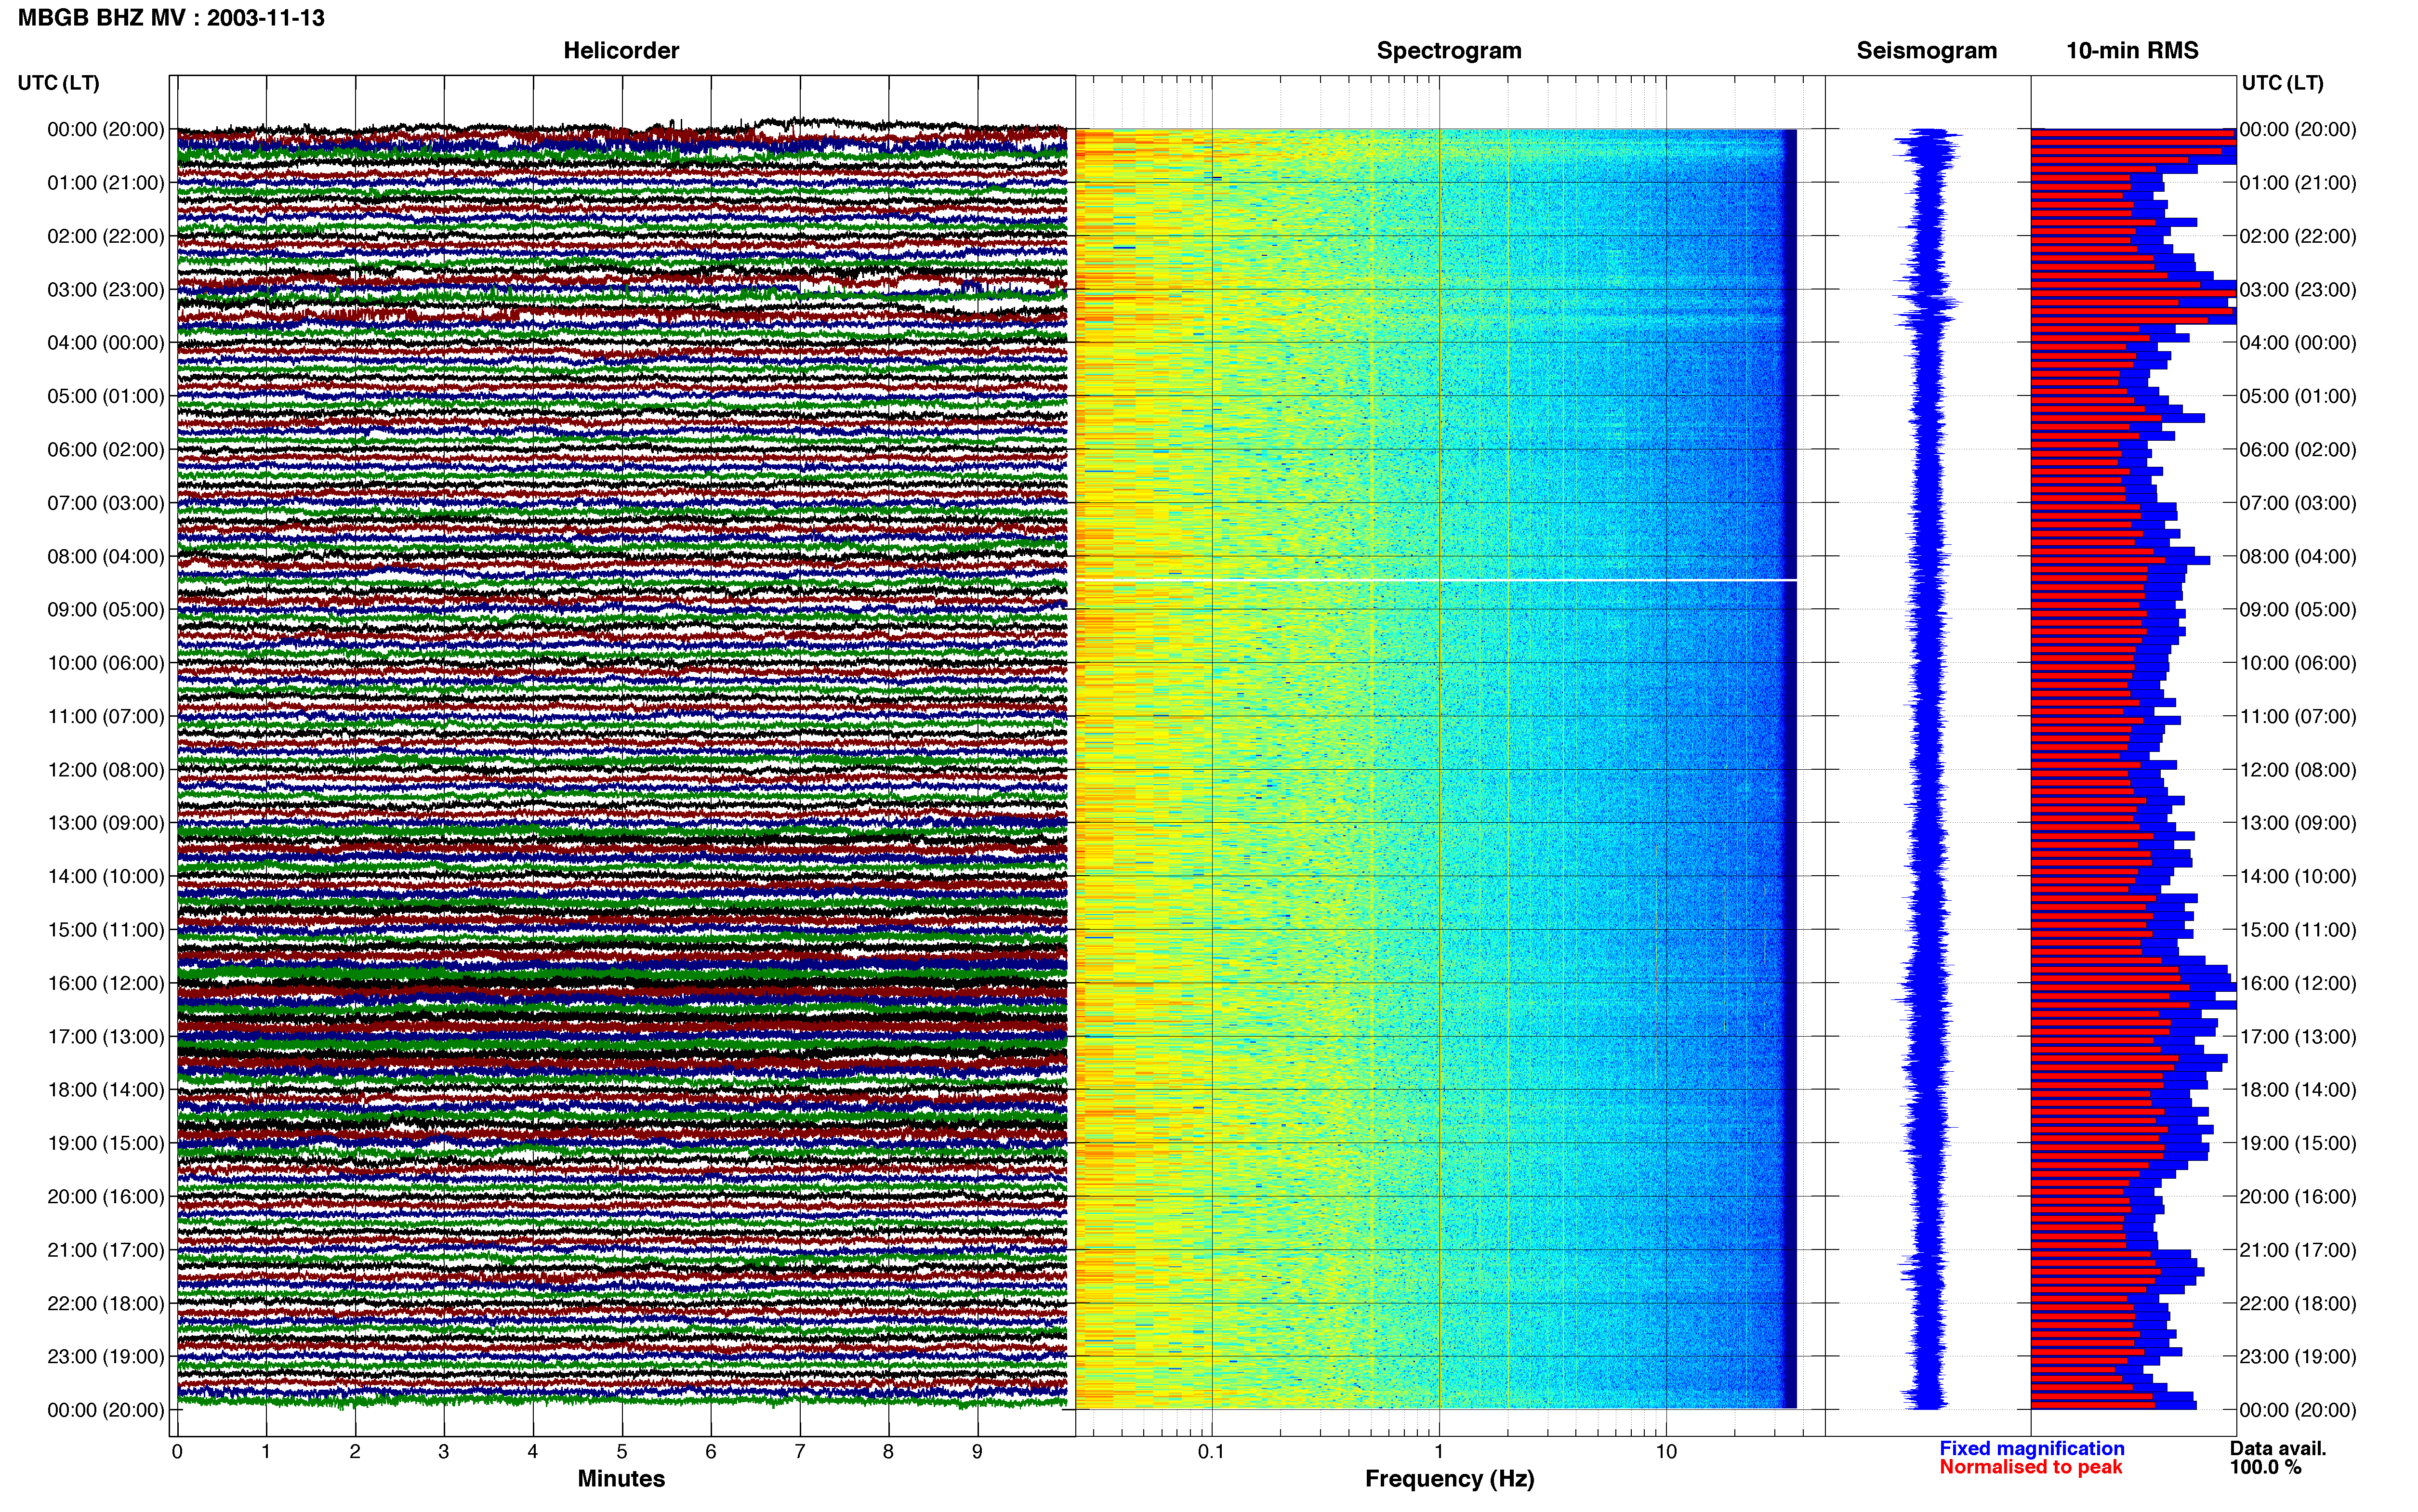Click the left '03:00 (23:00)' time label
This screenshot has width=2418, height=1512.
coord(106,290)
